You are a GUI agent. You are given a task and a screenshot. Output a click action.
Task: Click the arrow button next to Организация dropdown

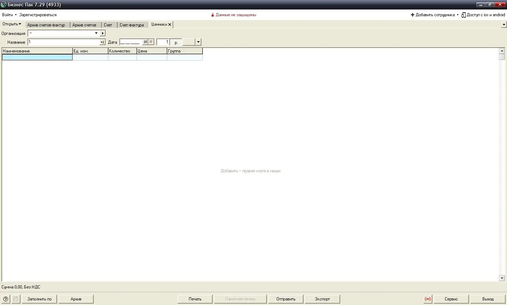(x=103, y=33)
